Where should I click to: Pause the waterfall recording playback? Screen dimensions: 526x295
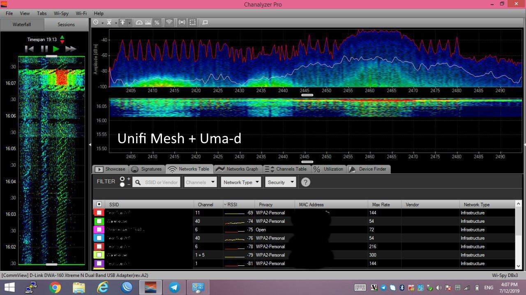click(x=44, y=49)
